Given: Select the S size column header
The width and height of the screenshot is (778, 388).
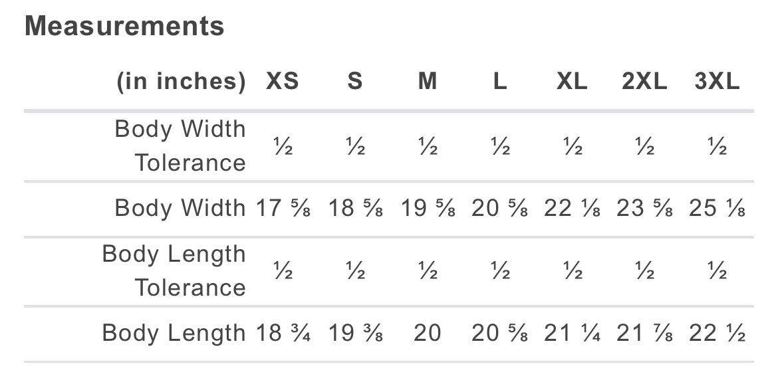Looking at the screenshot, I should (355, 82).
